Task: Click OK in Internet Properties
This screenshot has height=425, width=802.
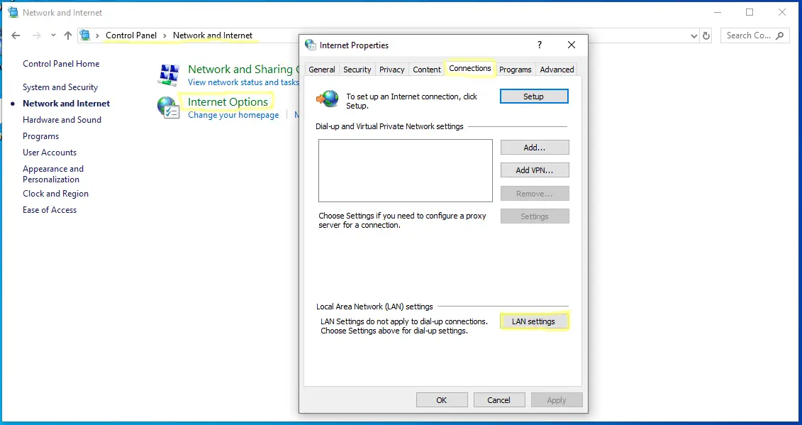Action: (441, 400)
